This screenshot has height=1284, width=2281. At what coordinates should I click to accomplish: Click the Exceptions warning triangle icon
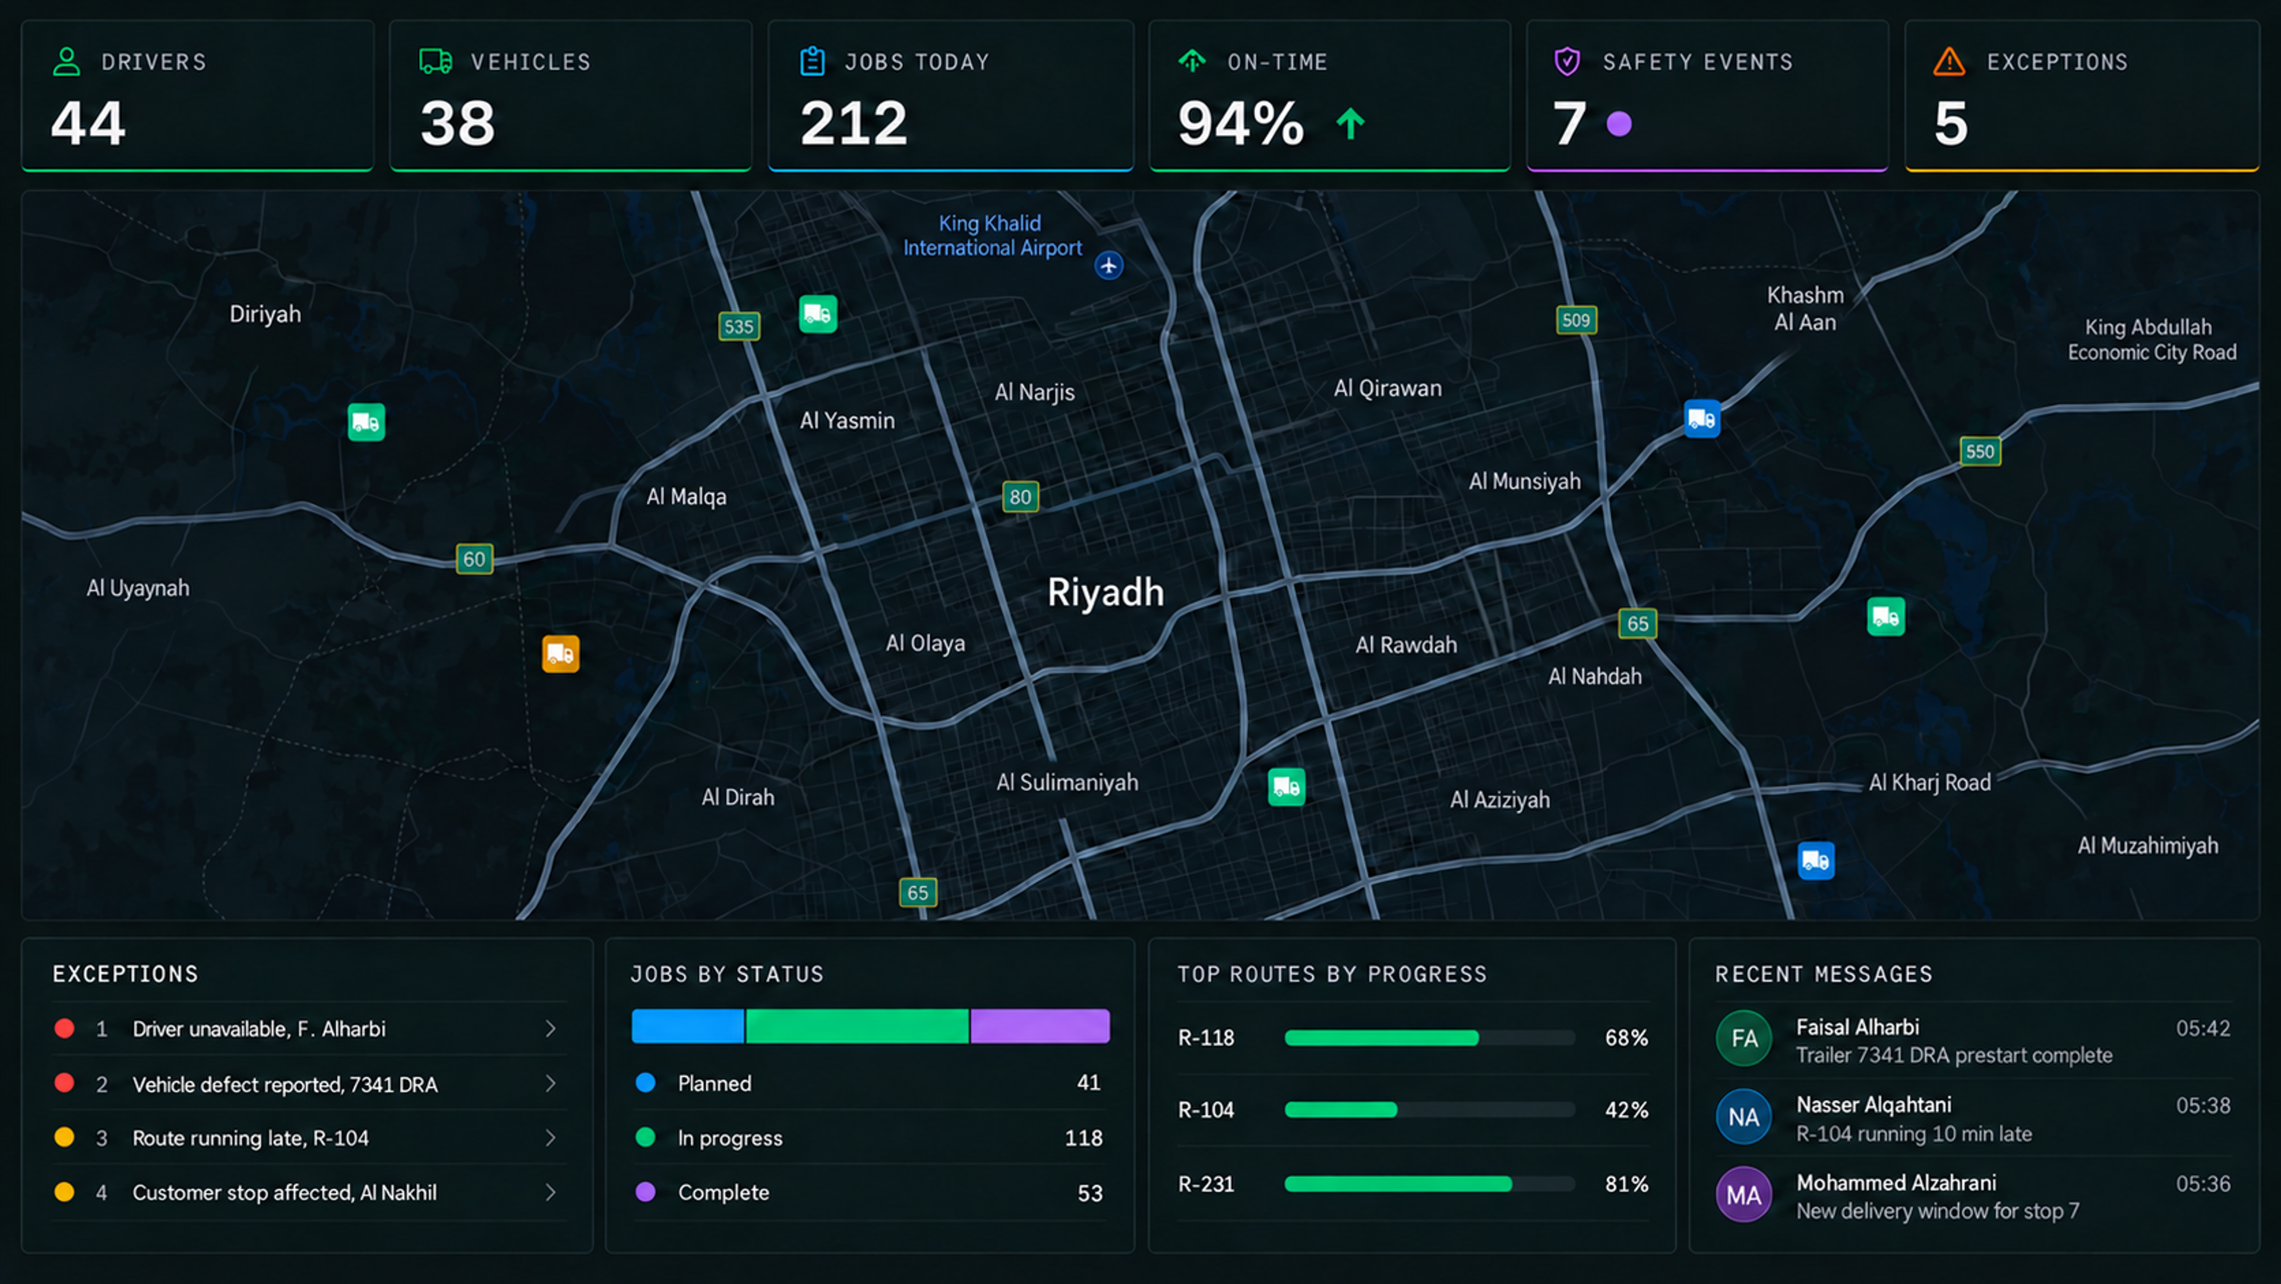click(1949, 62)
